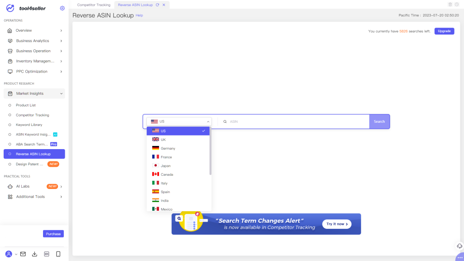Choose Mexico from the country list

coord(178,208)
